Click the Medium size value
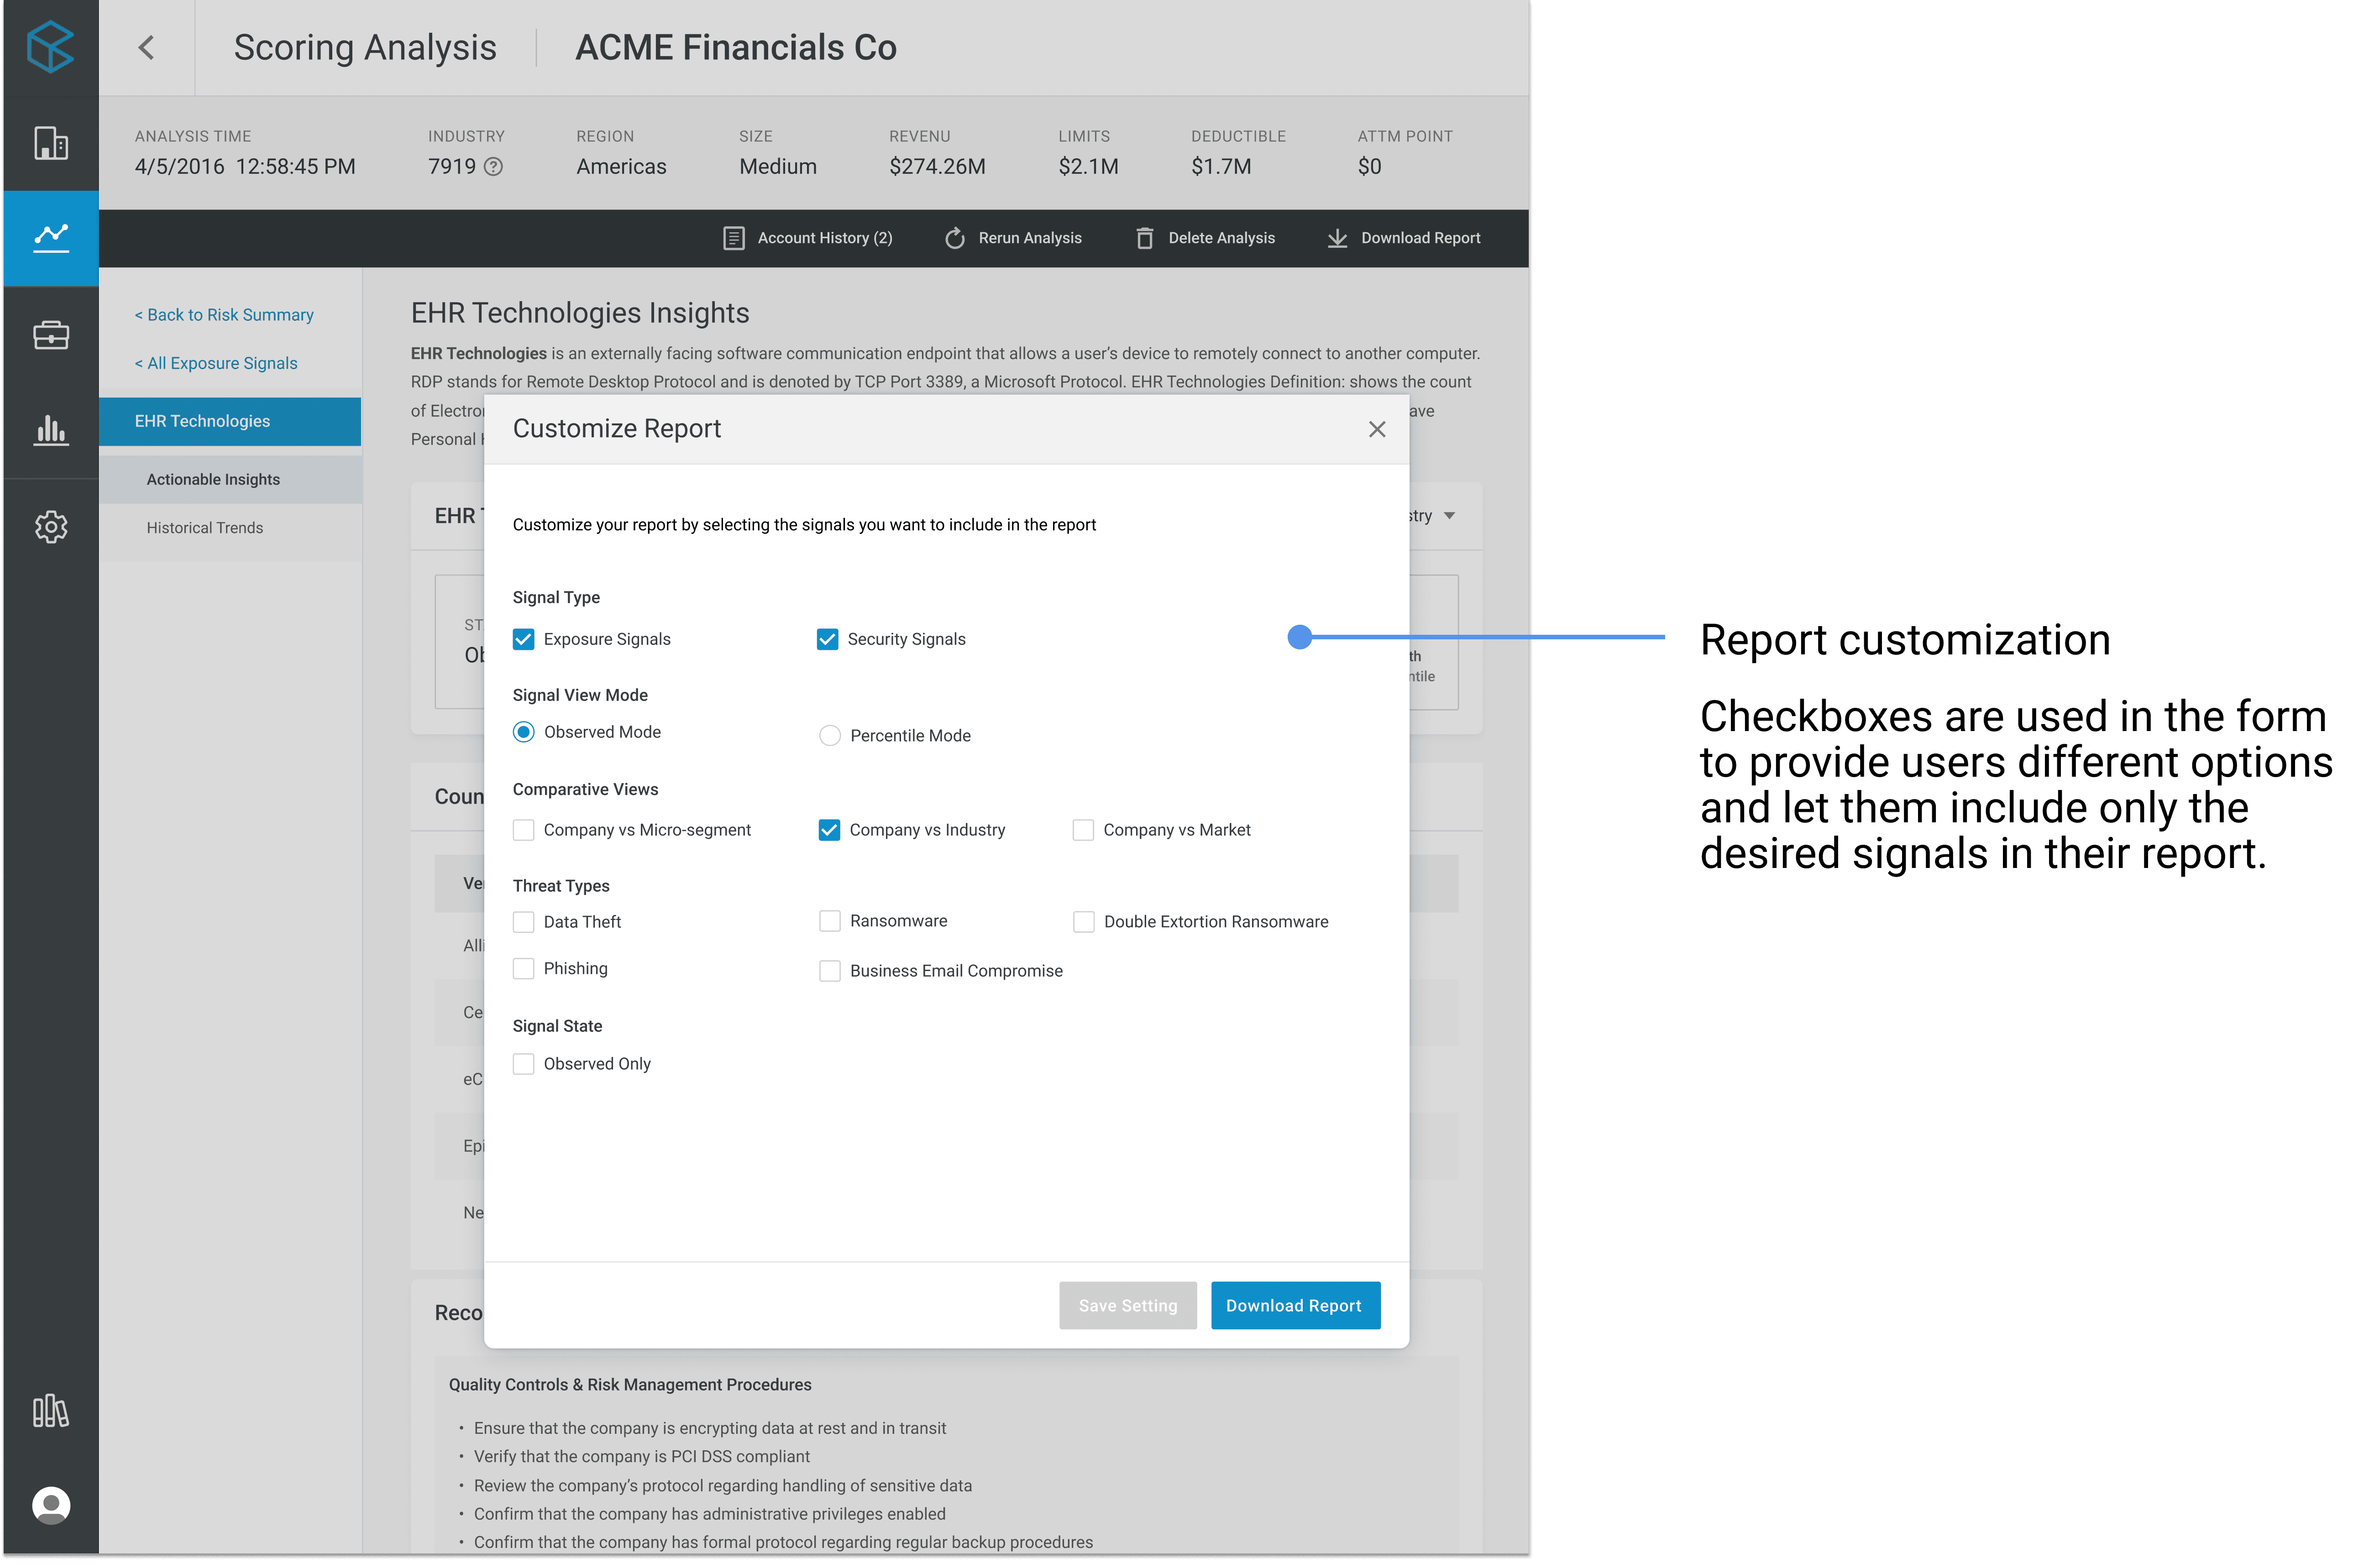 click(778, 167)
